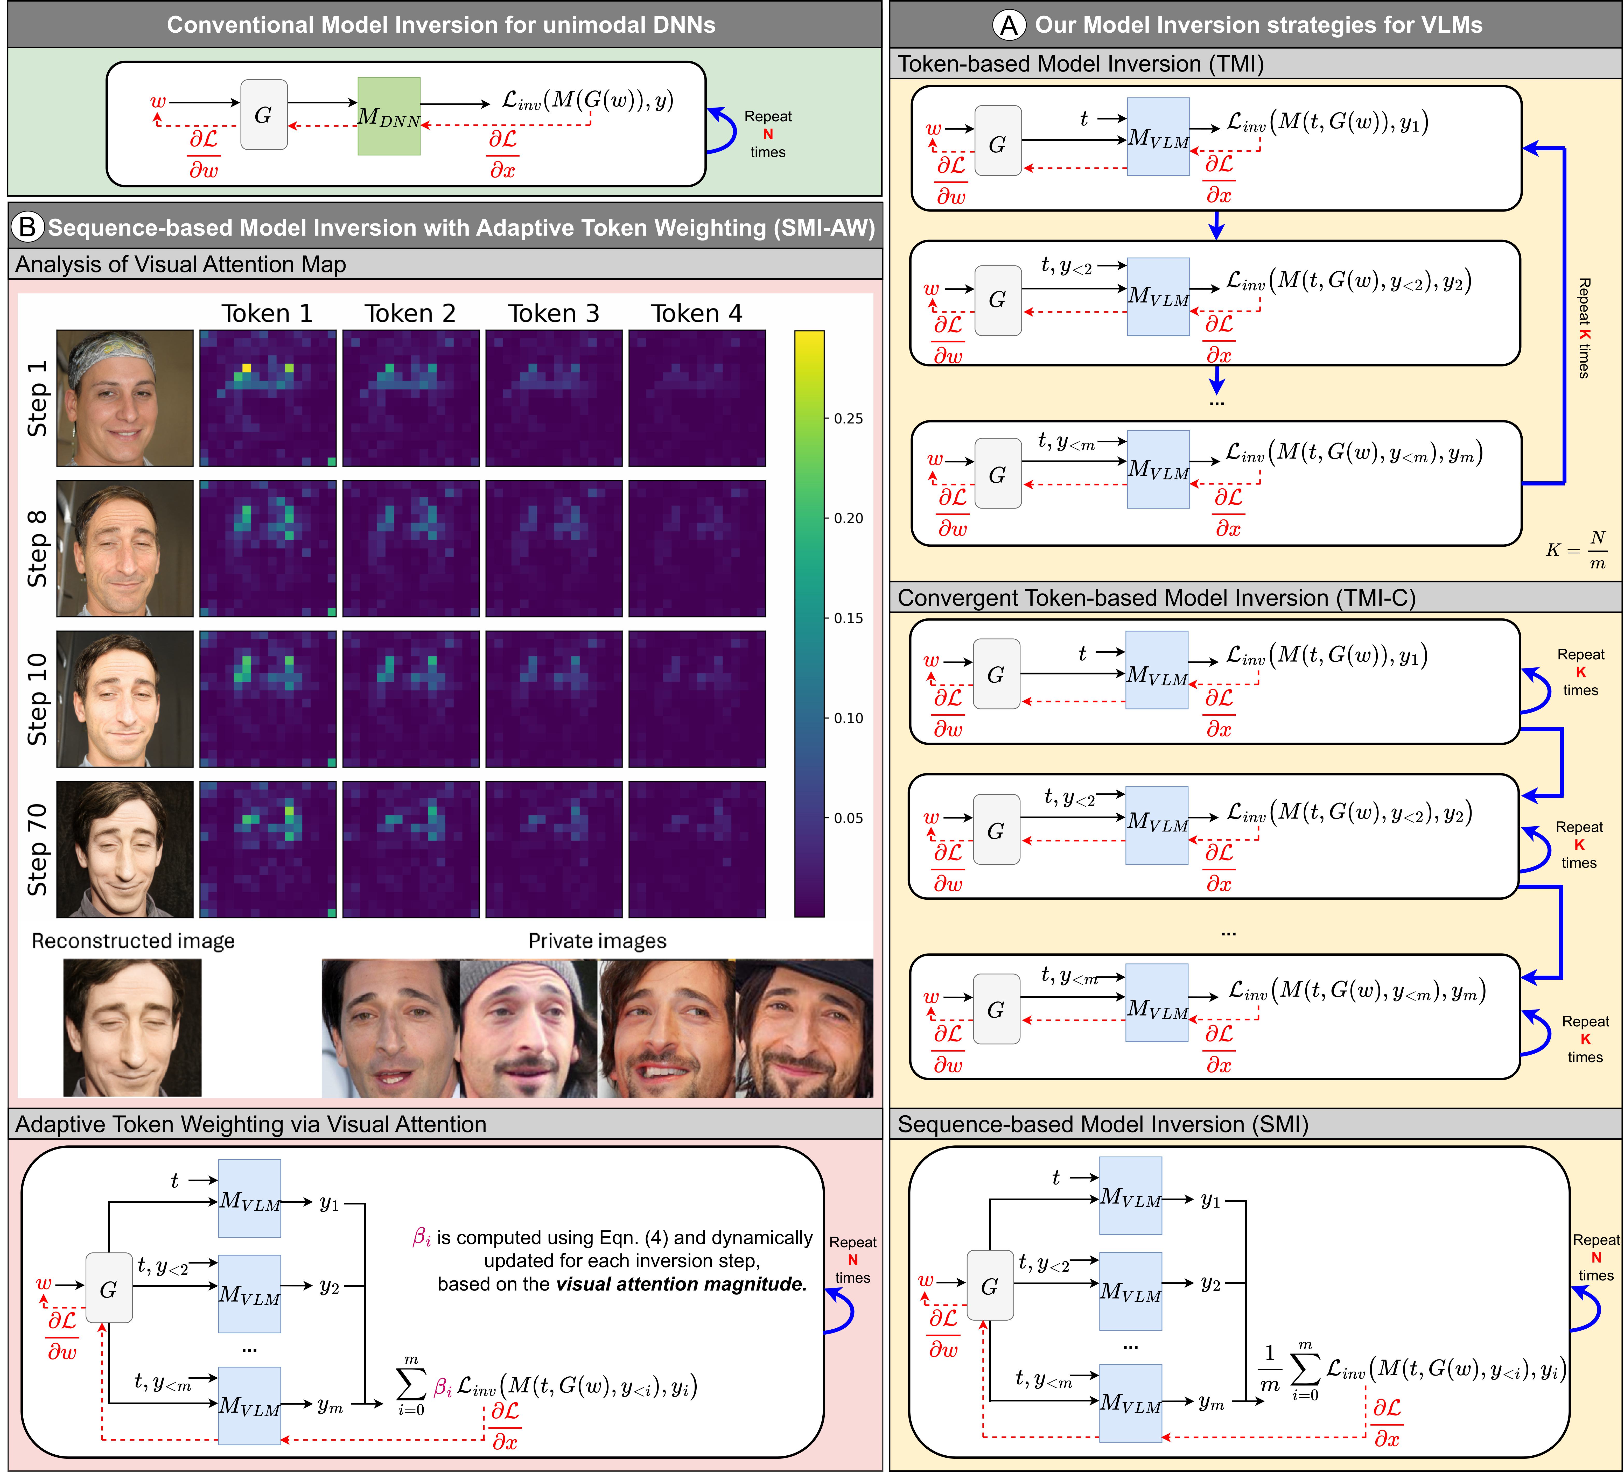Click the rightmost private image with hat
The height and width of the screenshot is (1473, 1624).
805,1028
